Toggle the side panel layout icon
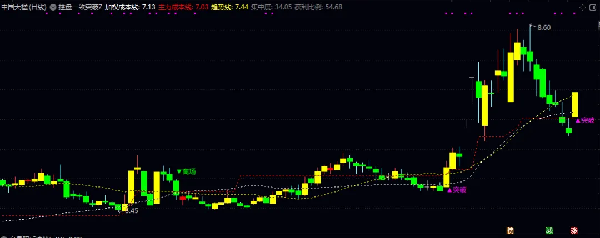600x238 pixels. tap(593, 7)
